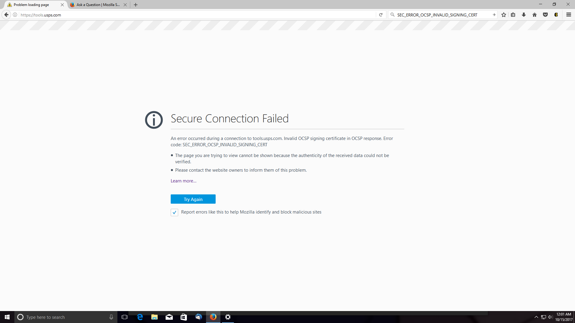This screenshot has width=575, height=323.
Task: Reload the current page
Action: click(x=381, y=15)
